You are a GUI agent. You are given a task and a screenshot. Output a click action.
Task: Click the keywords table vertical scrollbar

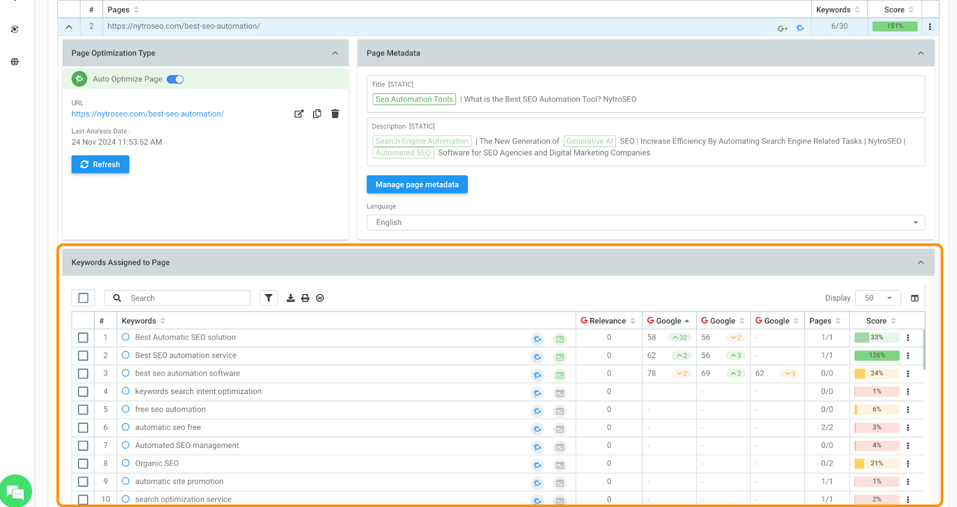coord(924,349)
